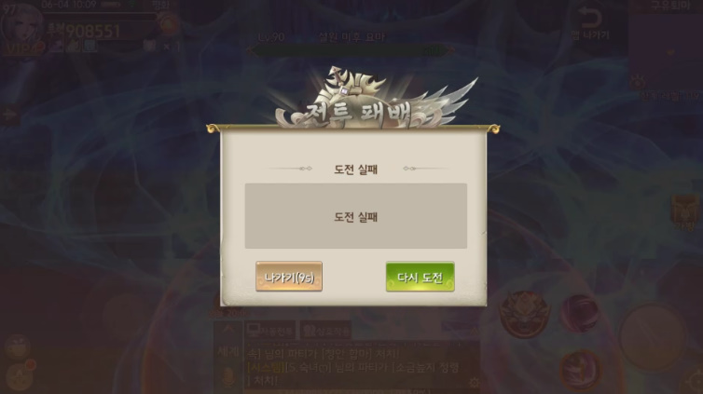This screenshot has height=394, width=703.
Task: Expand the chat panel with up arrow
Action: 228,331
